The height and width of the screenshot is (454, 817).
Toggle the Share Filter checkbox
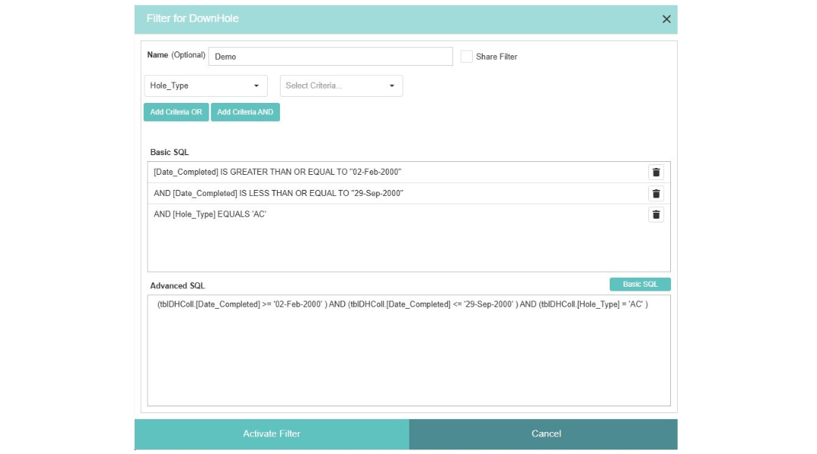point(465,56)
